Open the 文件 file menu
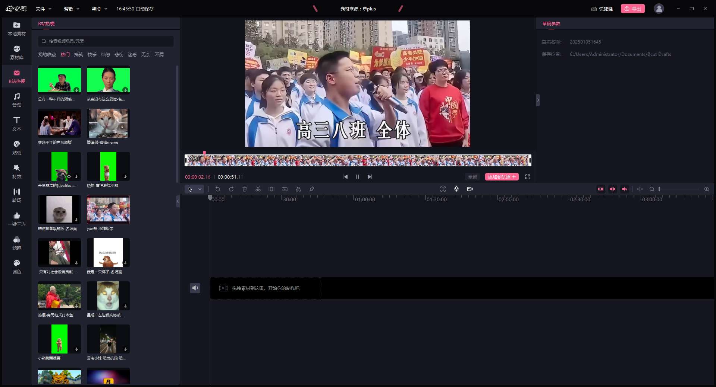This screenshot has width=716, height=387. tap(44, 9)
